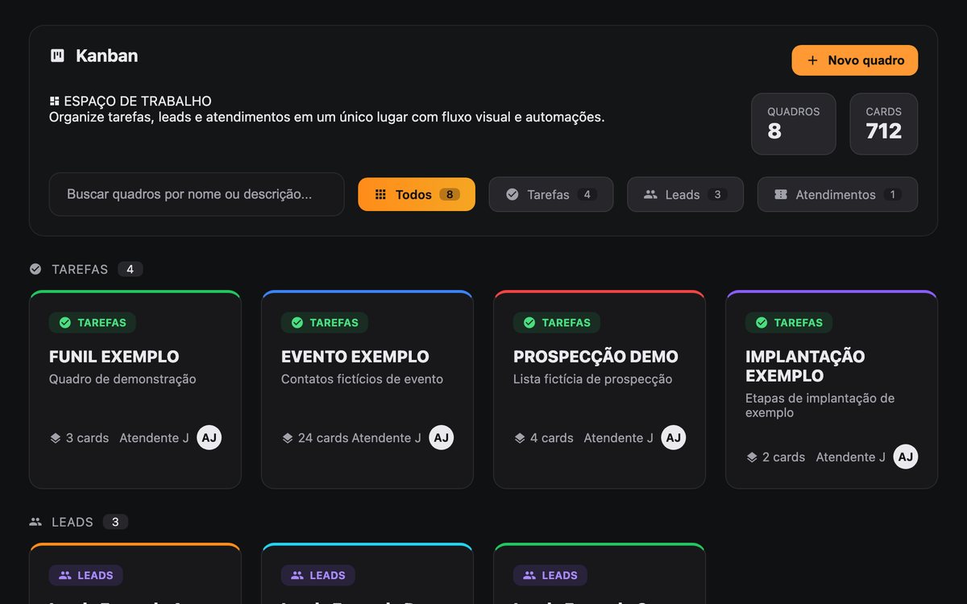Click the LEADS badge on the orange-topped card
967x604 pixels.
click(x=86, y=575)
